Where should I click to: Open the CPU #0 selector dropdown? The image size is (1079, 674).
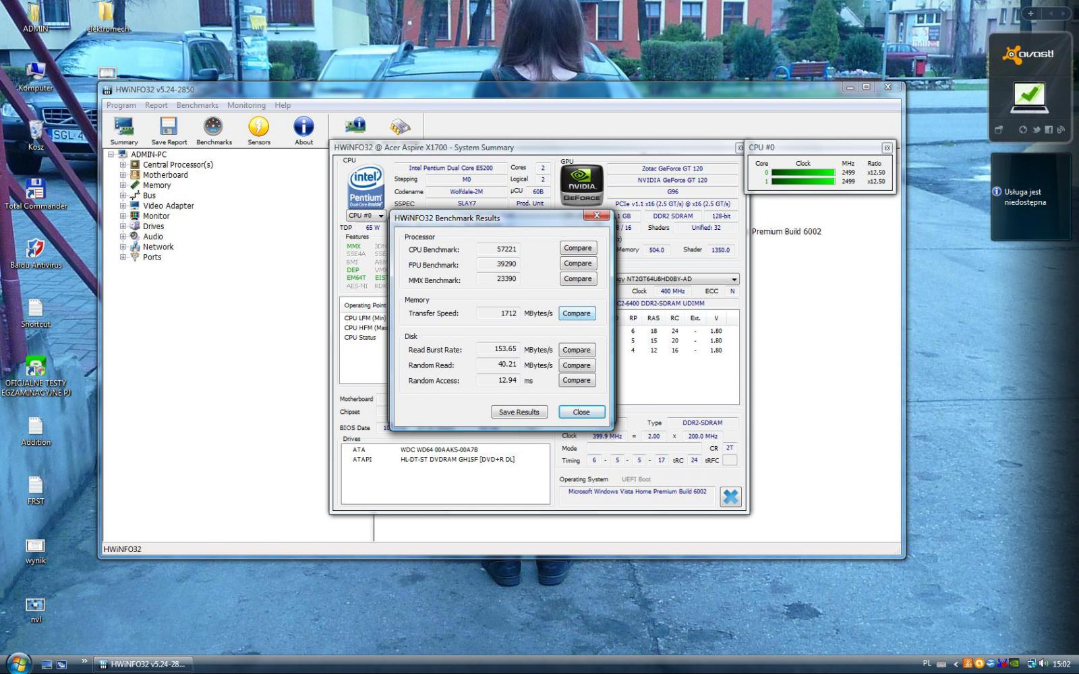click(367, 216)
